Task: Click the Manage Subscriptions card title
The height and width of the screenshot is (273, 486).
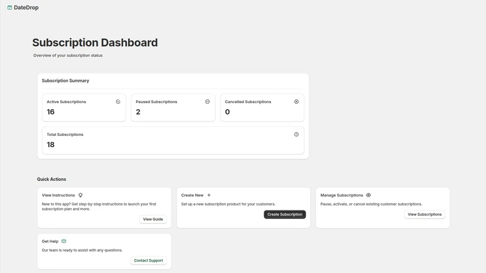Action: tap(341, 195)
